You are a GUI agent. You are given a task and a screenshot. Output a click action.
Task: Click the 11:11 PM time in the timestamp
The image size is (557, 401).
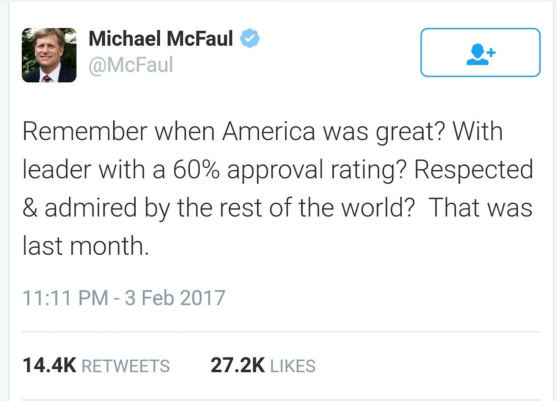point(65,298)
